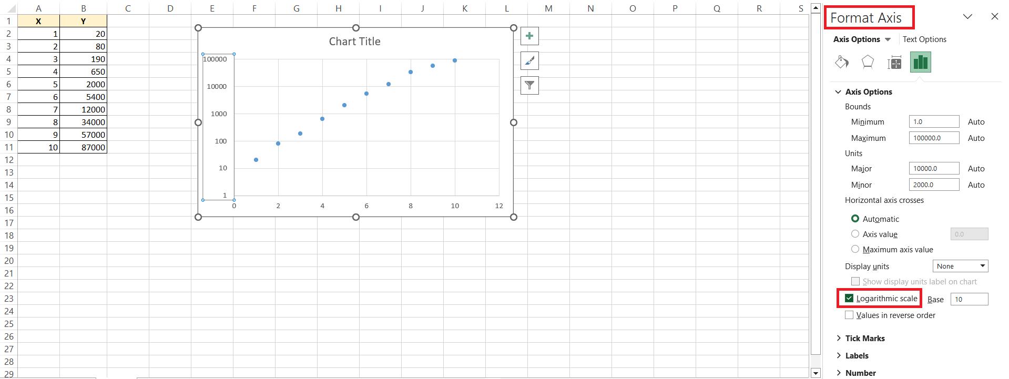Expand the Labels section
1009x379 pixels.
pos(838,356)
